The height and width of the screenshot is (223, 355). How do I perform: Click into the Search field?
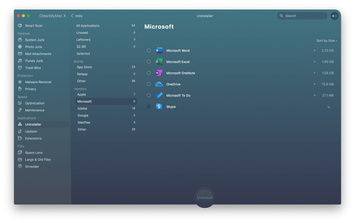click(302, 16)
